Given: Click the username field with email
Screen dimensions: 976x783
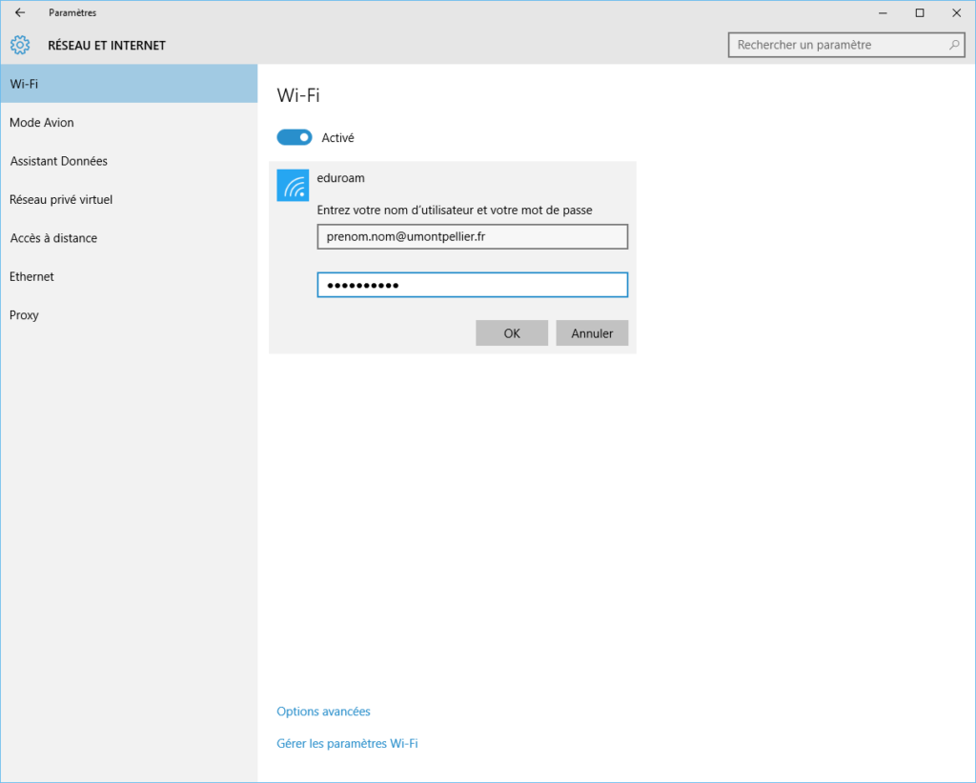Looking at the screenshot, I should tap(472, 236).
